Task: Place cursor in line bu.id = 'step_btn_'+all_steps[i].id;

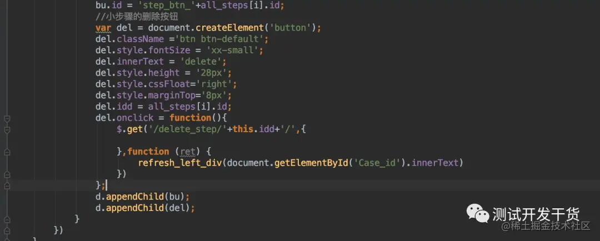Action: point(190,6)
